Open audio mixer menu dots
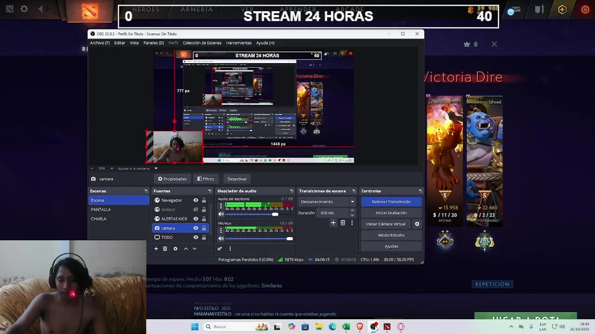The image size is (595, 334). coord(230,249)
